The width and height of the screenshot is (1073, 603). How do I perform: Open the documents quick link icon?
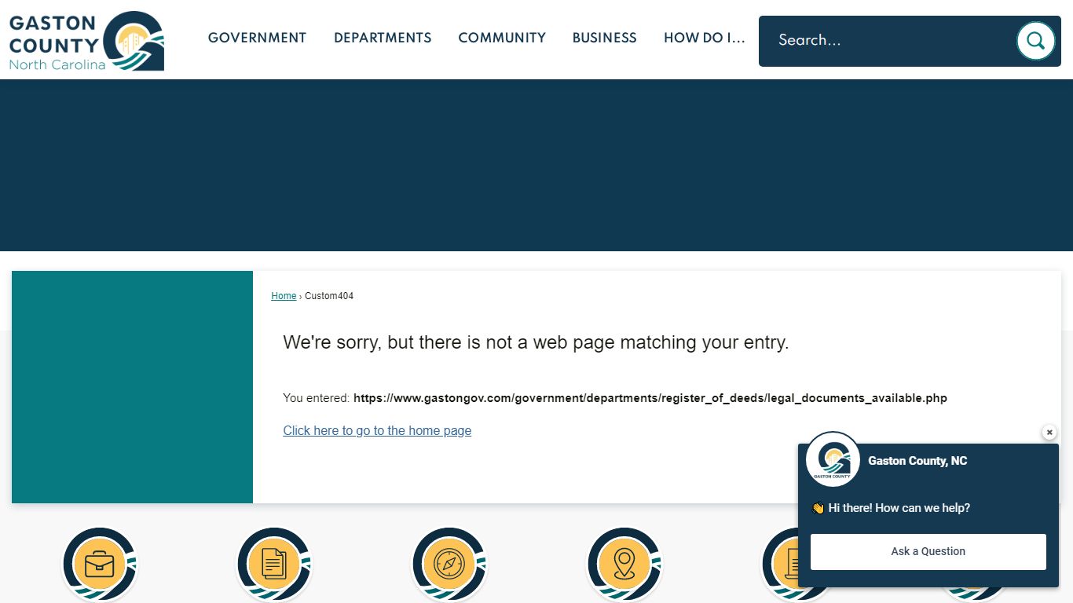point(274,565)
